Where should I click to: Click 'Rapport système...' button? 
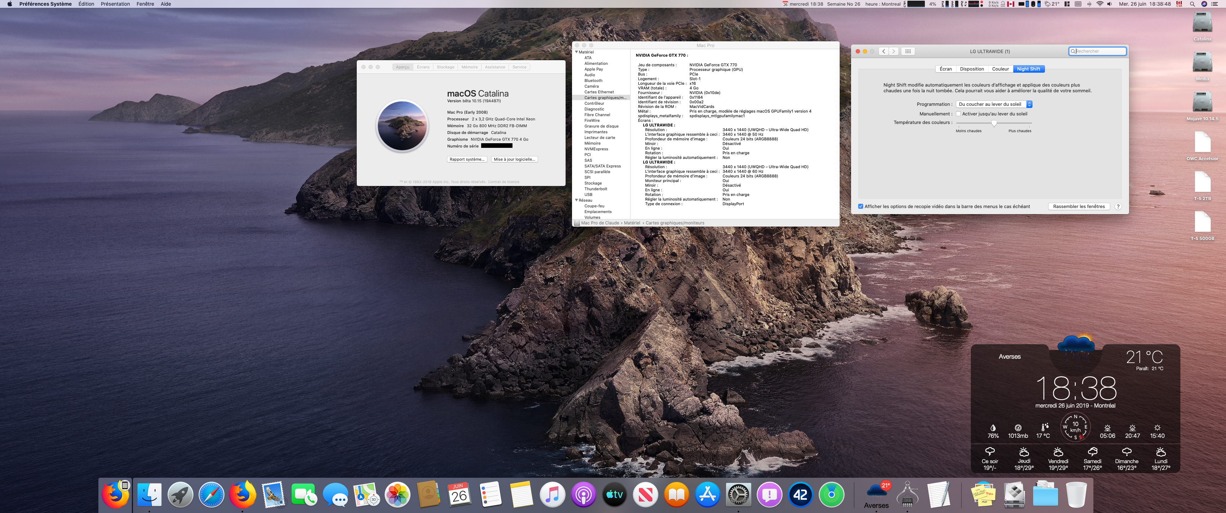point(467,159)
